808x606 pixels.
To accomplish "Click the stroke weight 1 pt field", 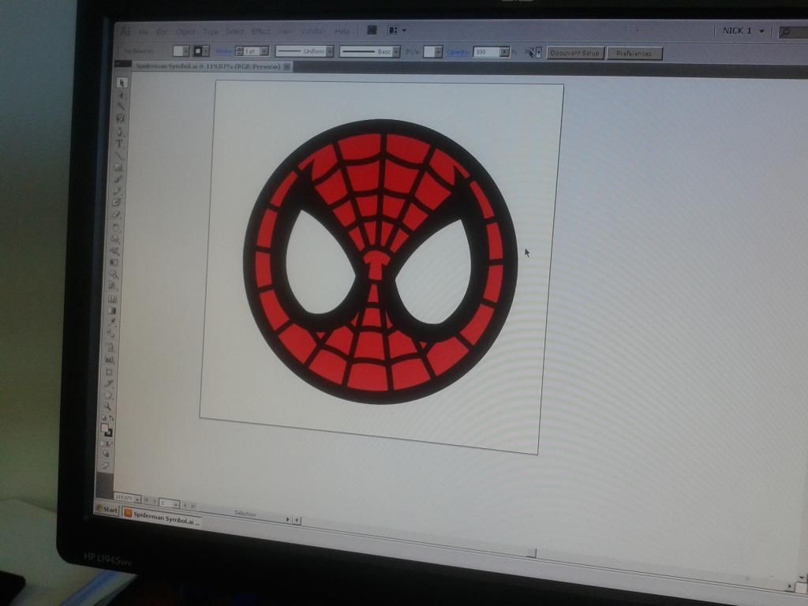I will tap(252, 51).
